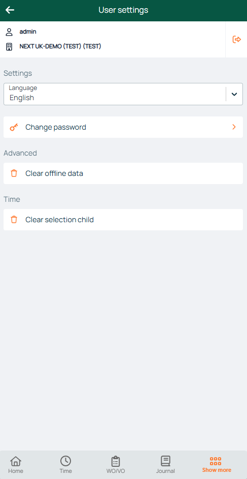
Task: Click the building icon beside NEXT UK-DEMO
Action: click(x=10, y=47)
